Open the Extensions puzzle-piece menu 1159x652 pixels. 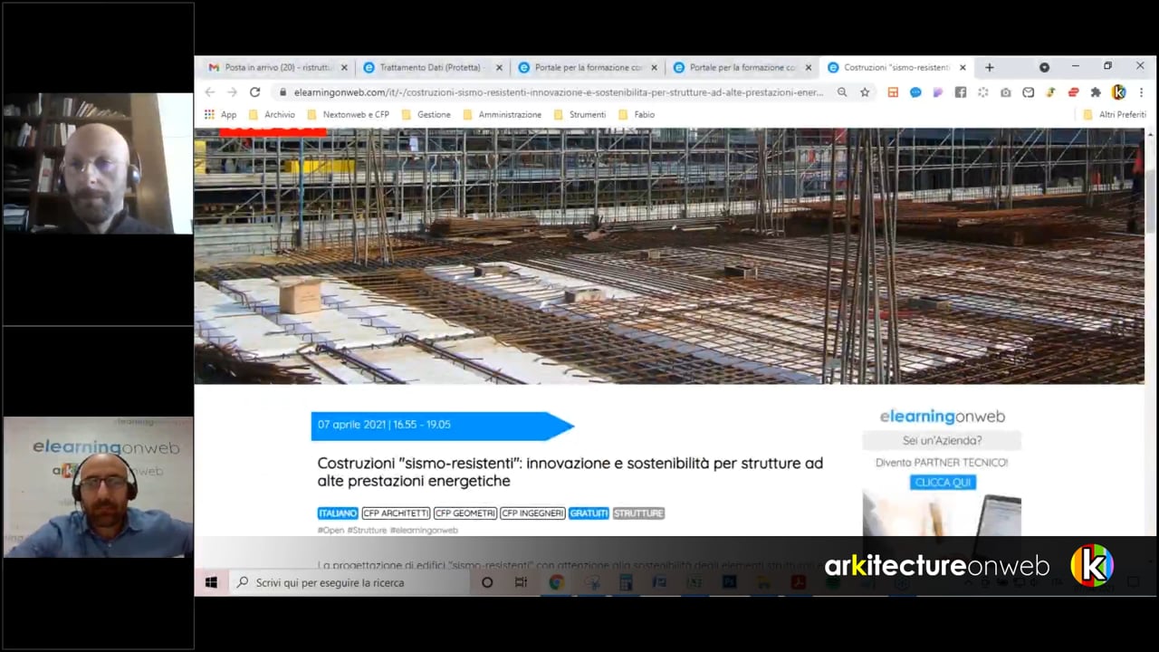(x=1096, y=92)
